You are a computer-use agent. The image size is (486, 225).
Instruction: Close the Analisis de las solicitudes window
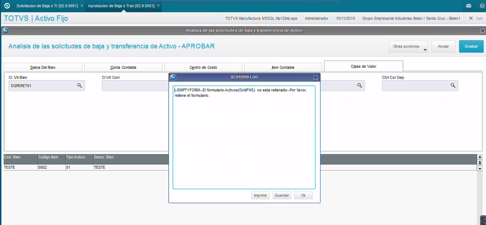click(x=482, y=31)
